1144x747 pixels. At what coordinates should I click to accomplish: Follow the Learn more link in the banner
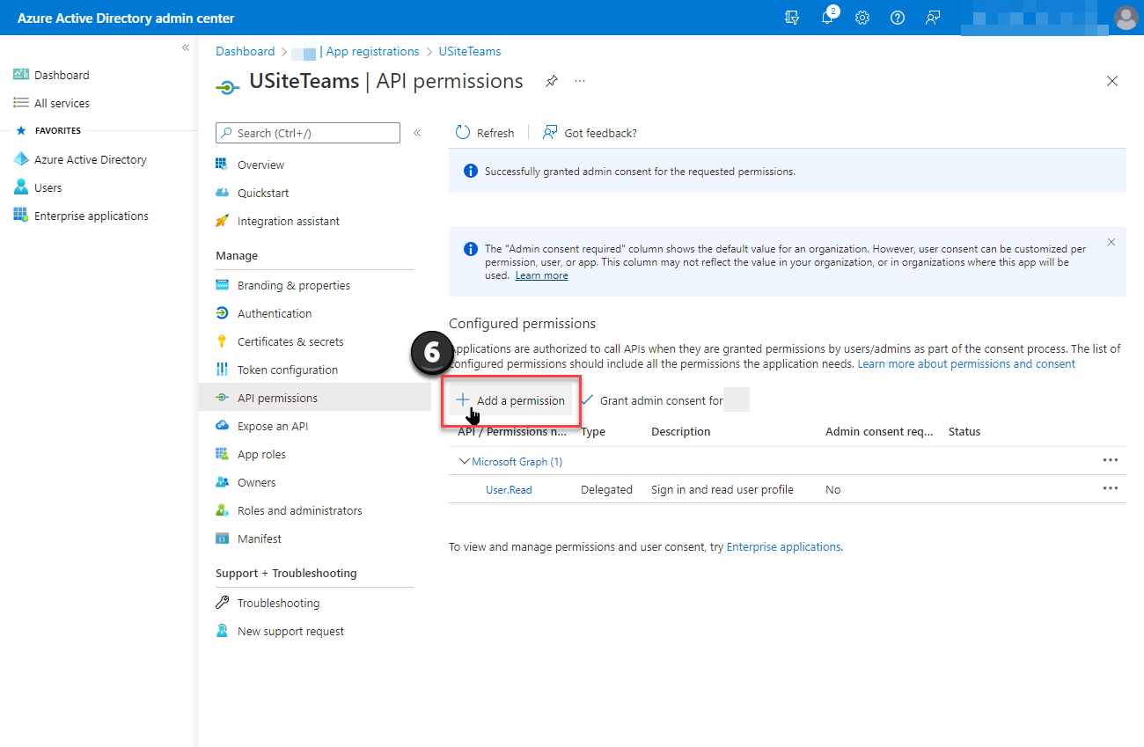tap(541, 275)
